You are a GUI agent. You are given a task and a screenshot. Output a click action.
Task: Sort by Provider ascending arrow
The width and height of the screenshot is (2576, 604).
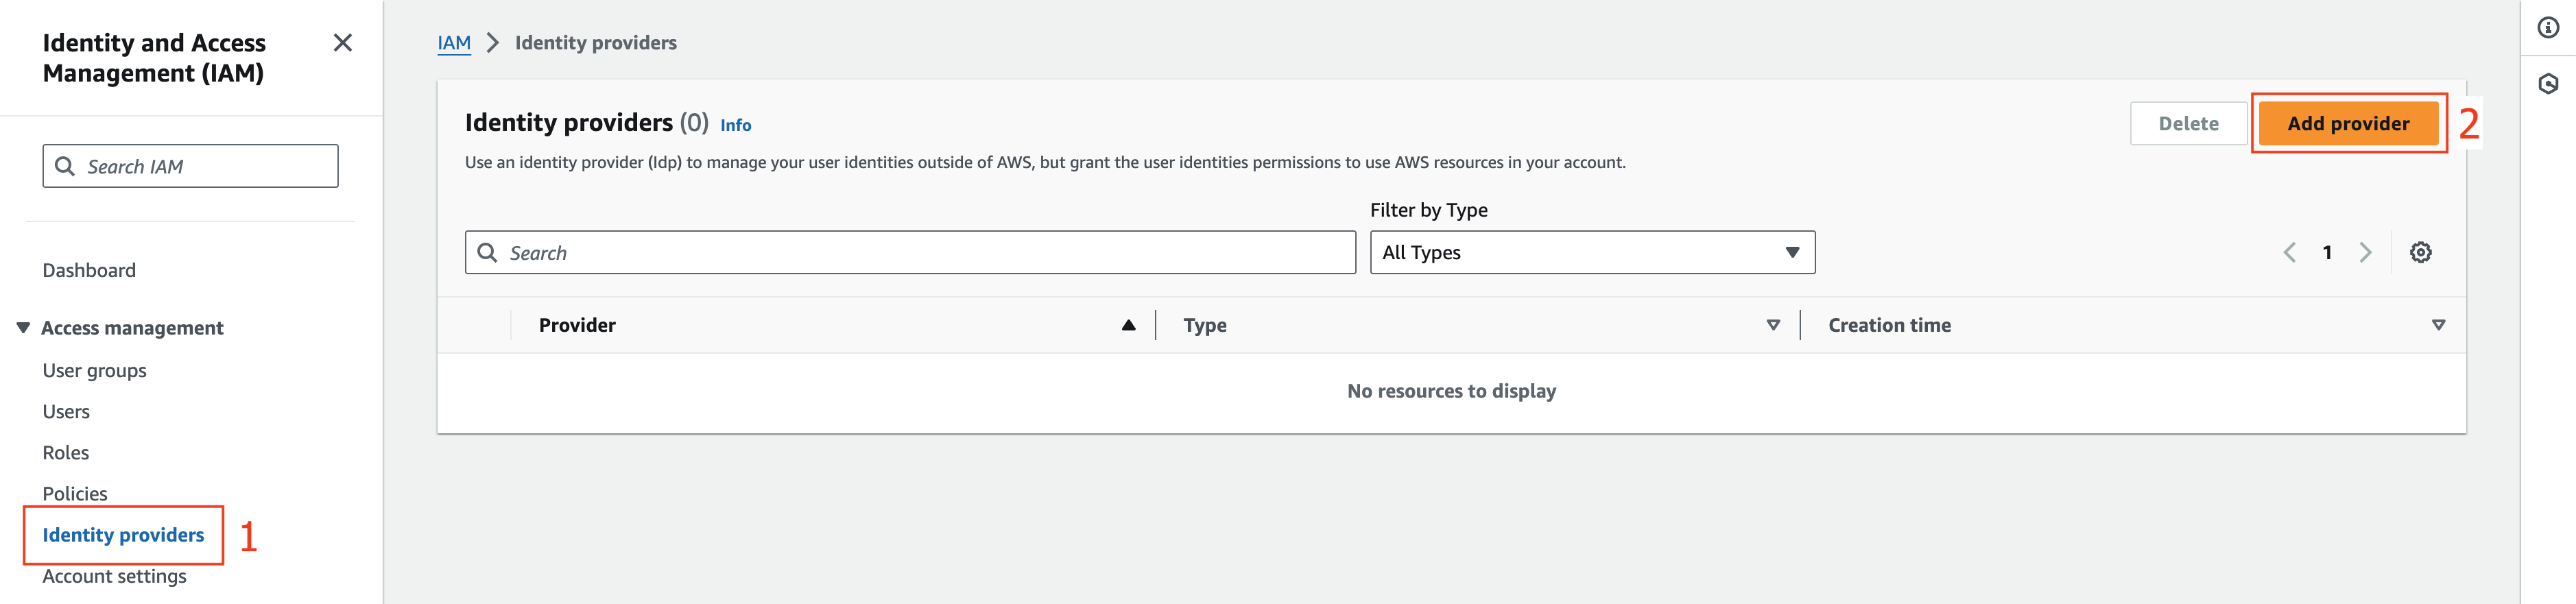point(1128,325)
